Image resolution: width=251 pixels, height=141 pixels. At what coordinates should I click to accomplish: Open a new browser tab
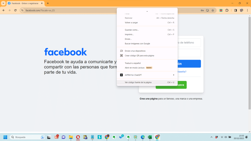(x=48, y=3)
